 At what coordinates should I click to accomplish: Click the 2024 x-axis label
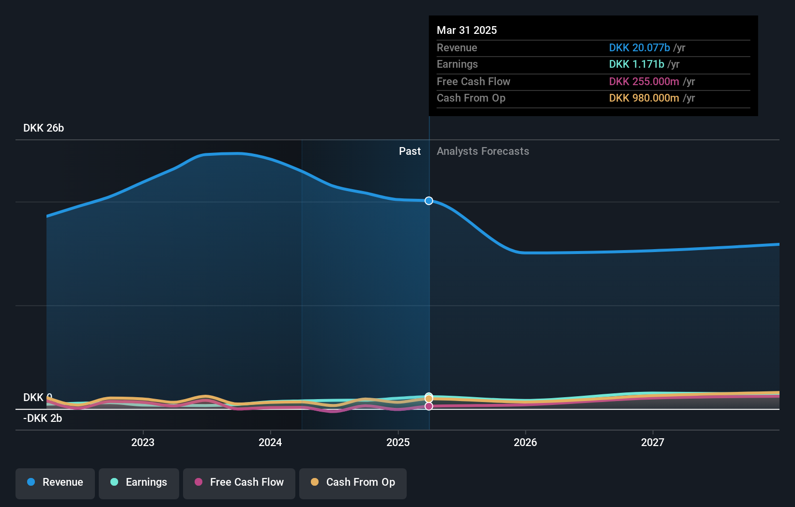(270, 442)
